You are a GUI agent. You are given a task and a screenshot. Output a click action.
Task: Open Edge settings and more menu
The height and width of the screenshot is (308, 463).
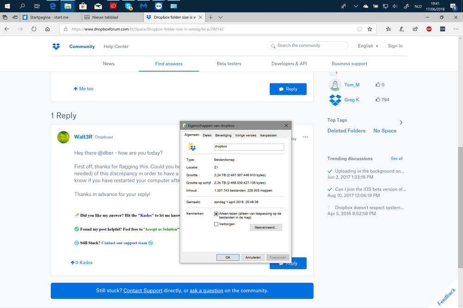click(456, 29)
